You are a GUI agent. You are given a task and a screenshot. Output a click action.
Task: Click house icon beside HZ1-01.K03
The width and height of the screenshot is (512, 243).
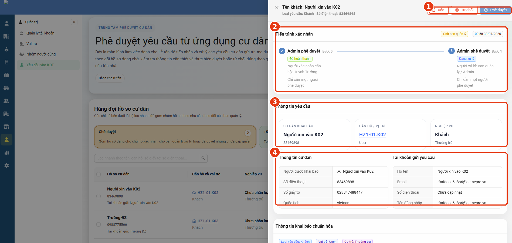194,221
